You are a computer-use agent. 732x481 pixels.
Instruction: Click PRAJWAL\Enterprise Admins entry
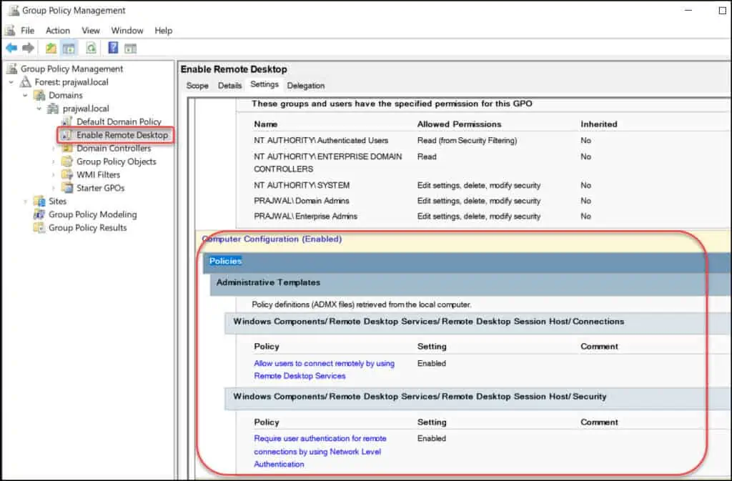tap(305, 216)
